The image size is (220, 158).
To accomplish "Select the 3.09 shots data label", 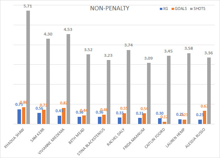I will (148, 58).
